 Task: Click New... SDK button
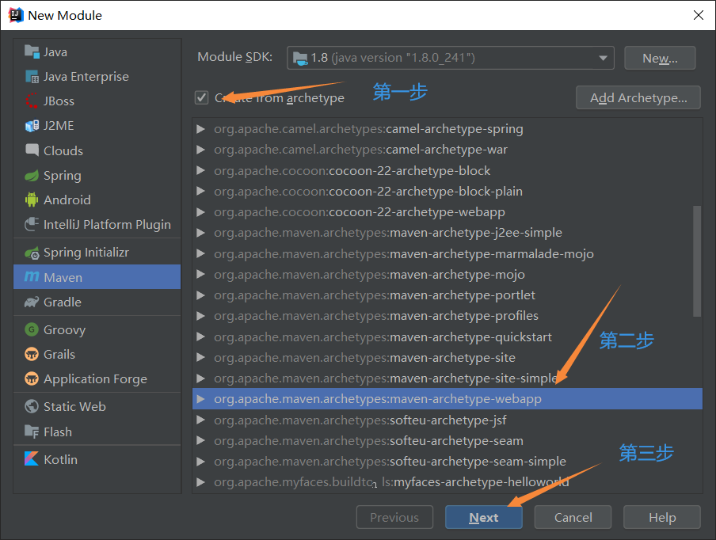point(660,58)
